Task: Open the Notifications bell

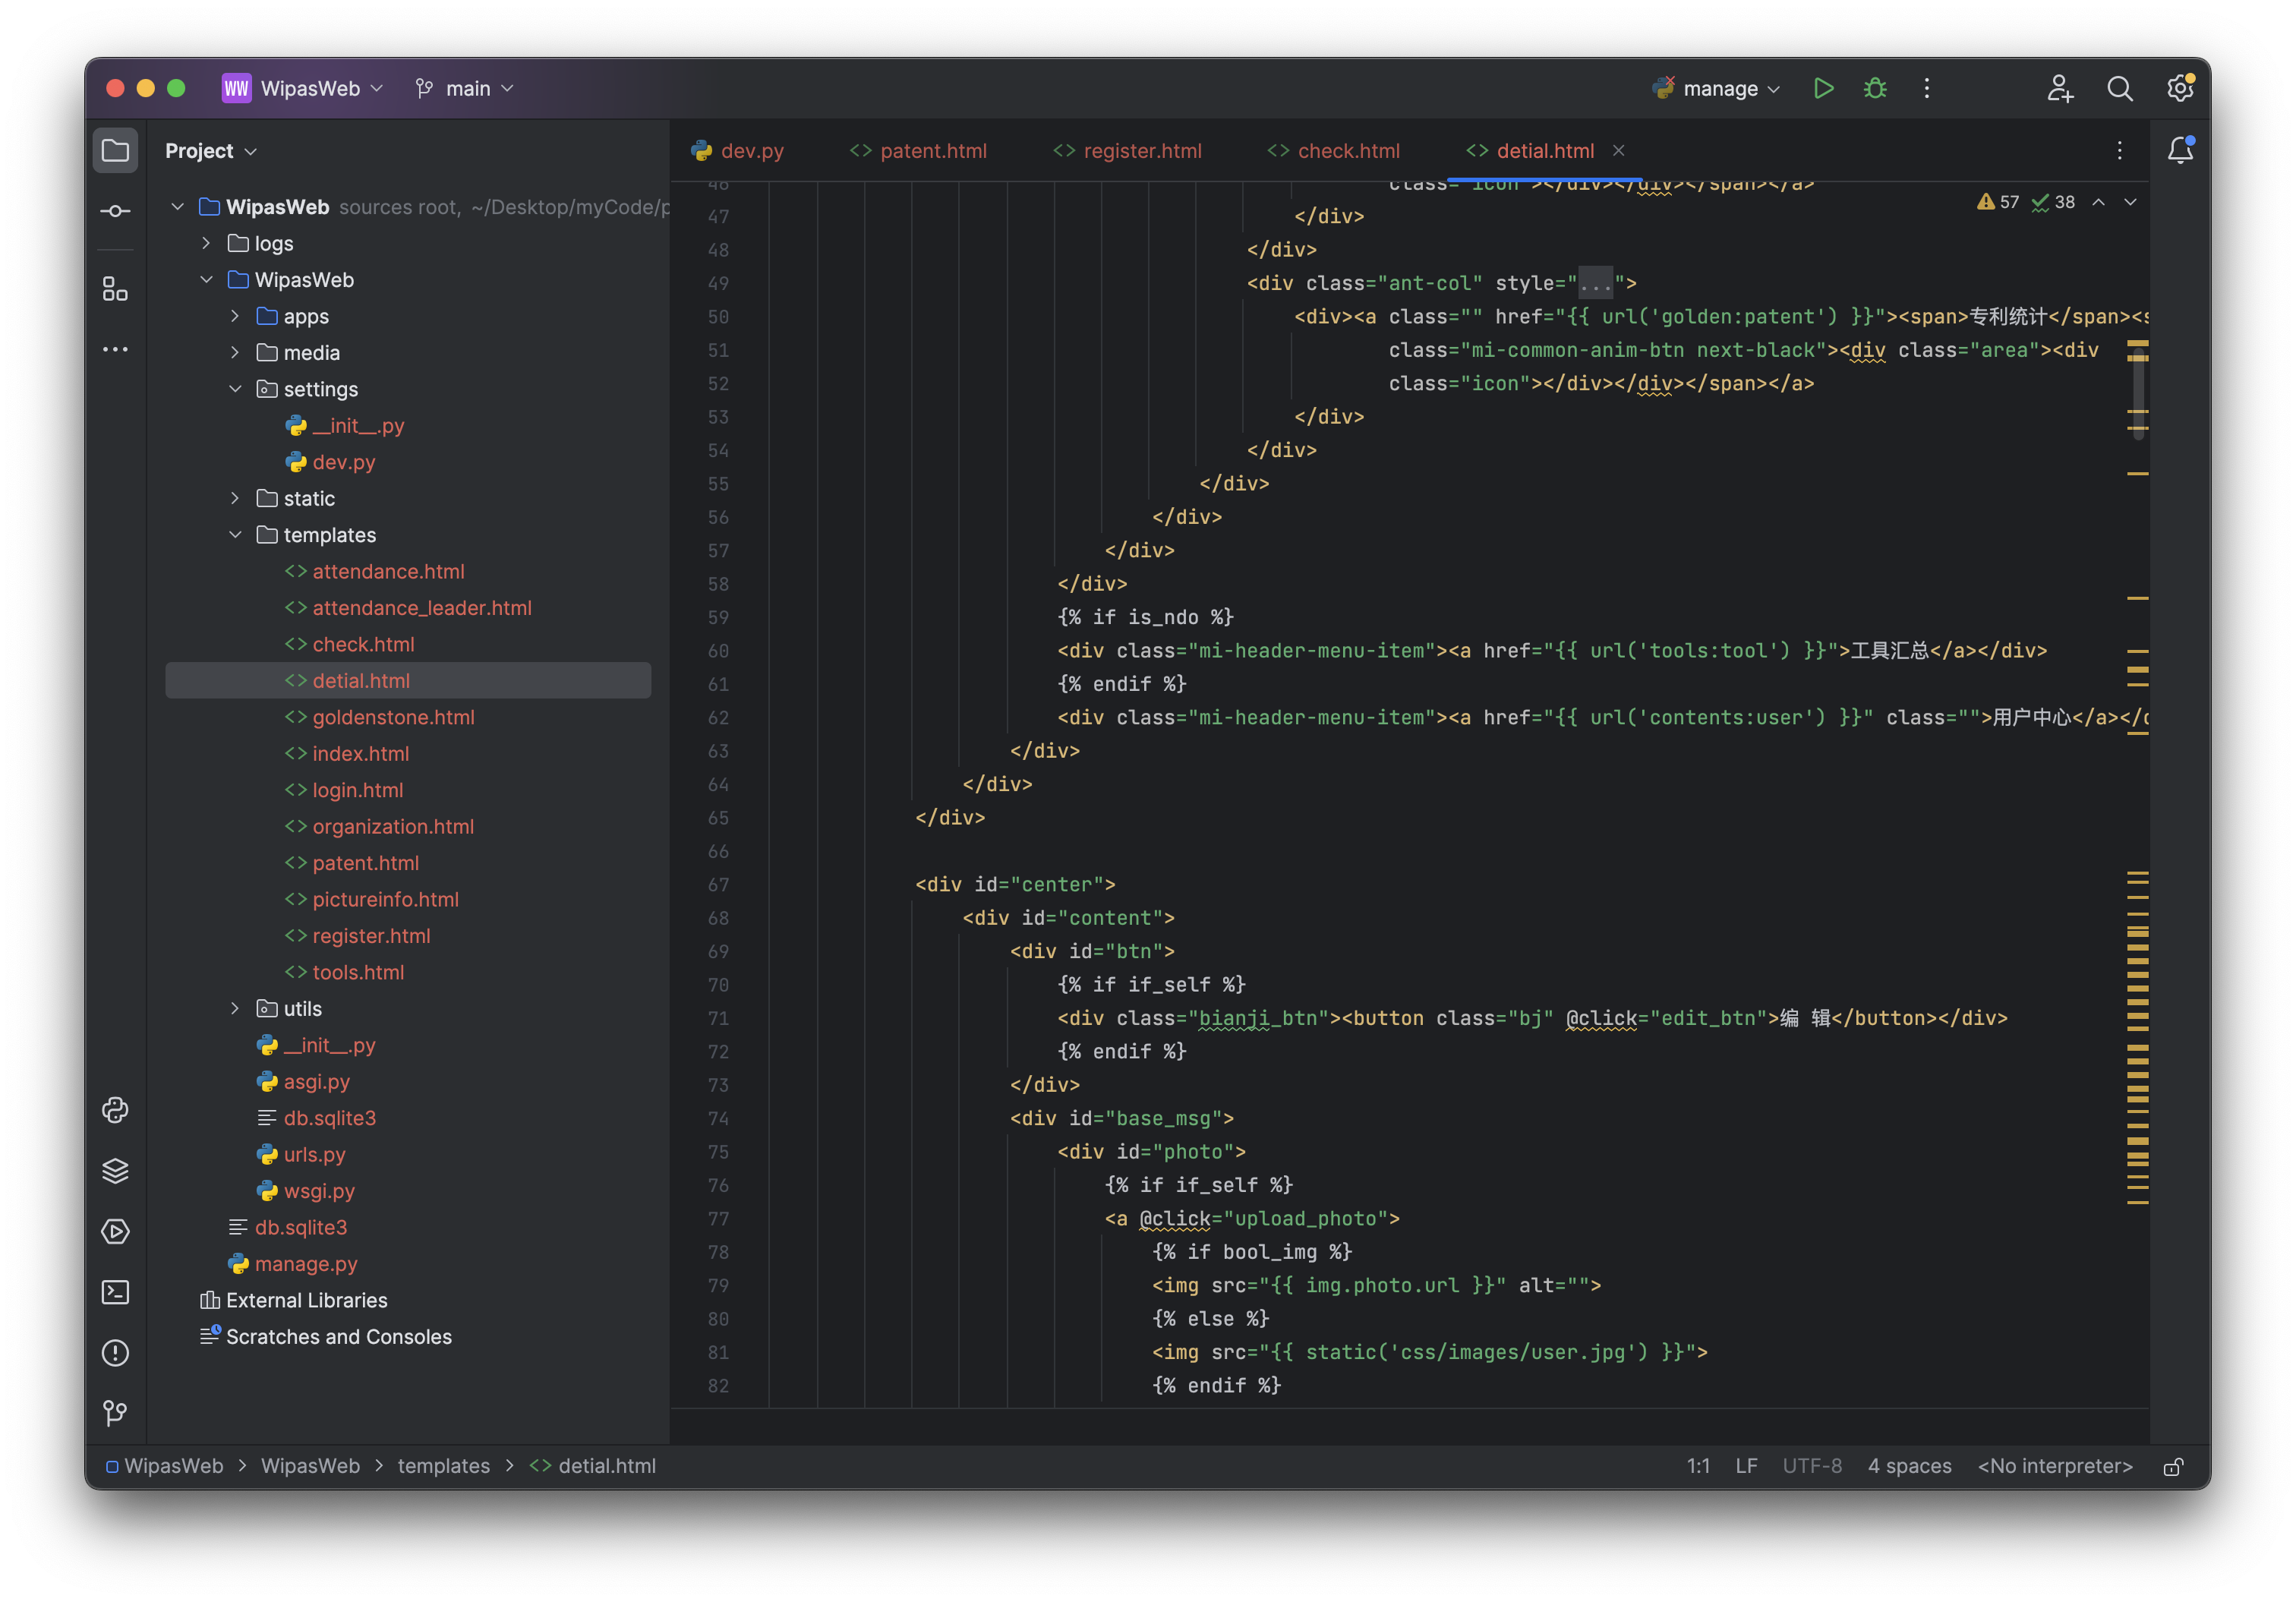Action: (2180, 151)
